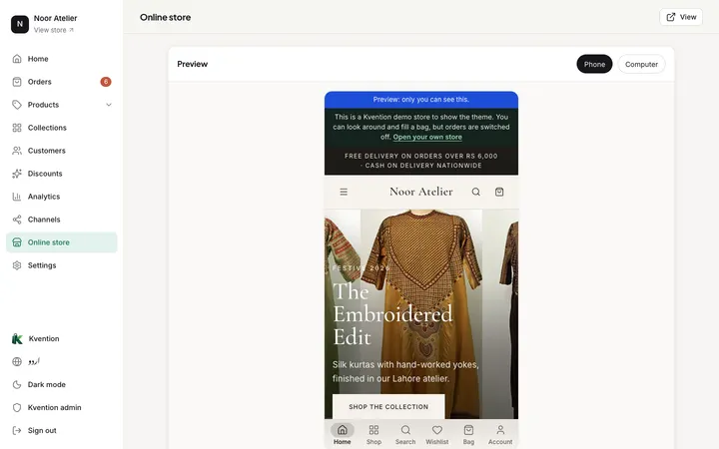The image size is (719, 449).
Task: Click the Noor Atelier store logo text
Action: [x=421, y=192]
